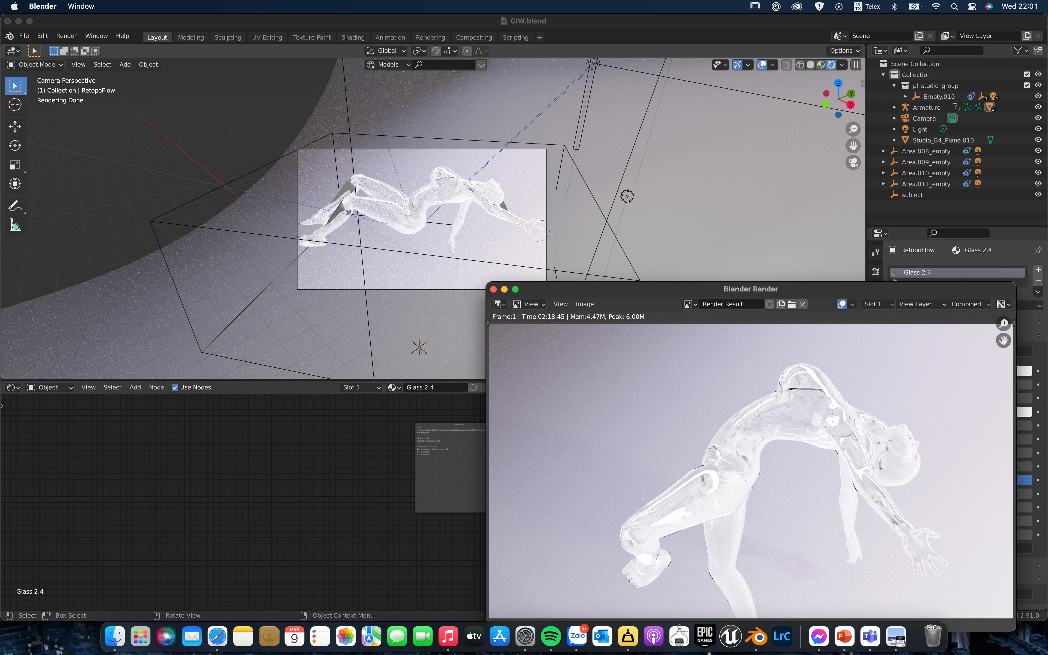Activate the Annotate pencil tool

[15, 205]
